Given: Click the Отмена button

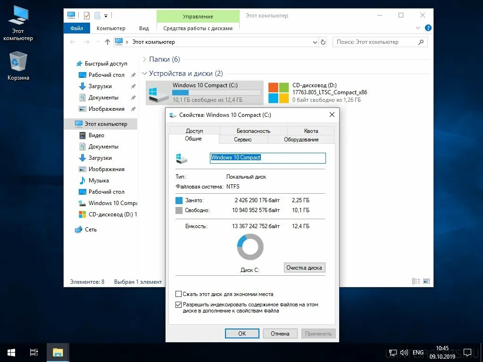Looking at the screenshot, I should (x=280, y=334).
